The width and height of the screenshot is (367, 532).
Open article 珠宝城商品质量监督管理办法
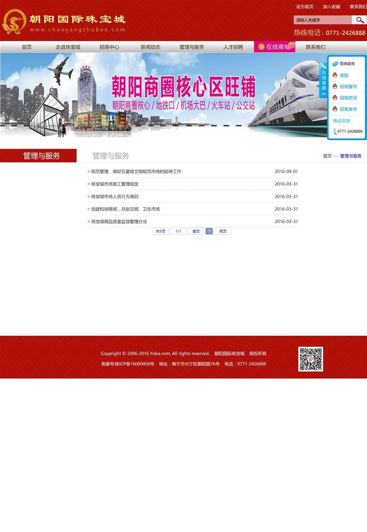coord(119,222)
